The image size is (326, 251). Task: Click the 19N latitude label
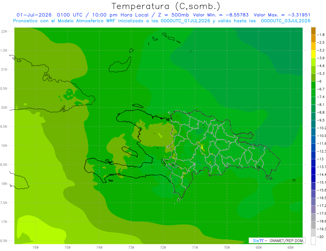pyautogui.click(x=4, y=146)
